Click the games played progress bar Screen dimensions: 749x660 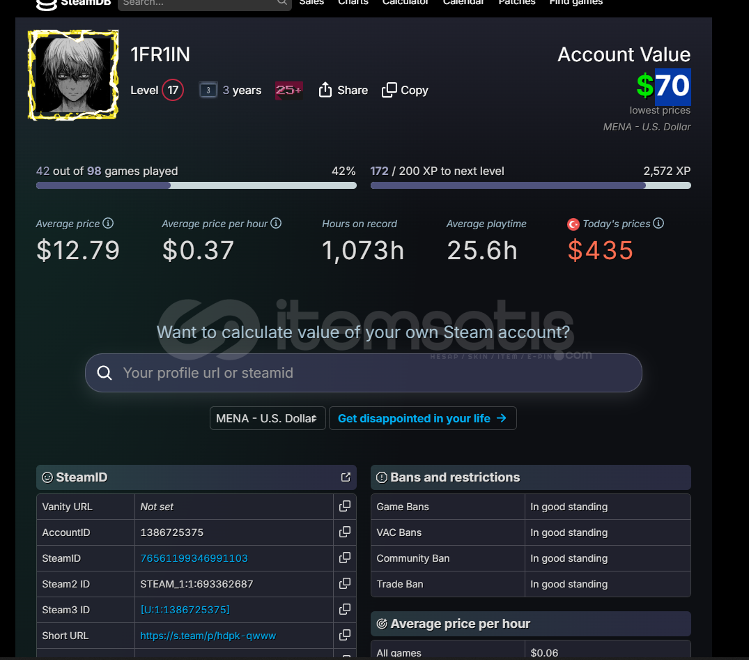coord(196,185)
